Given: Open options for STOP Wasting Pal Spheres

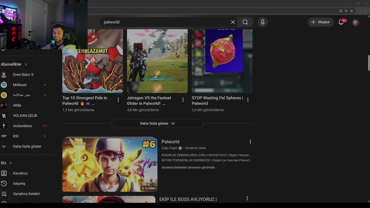Looking at the screenshot, I should coord(248,100).
